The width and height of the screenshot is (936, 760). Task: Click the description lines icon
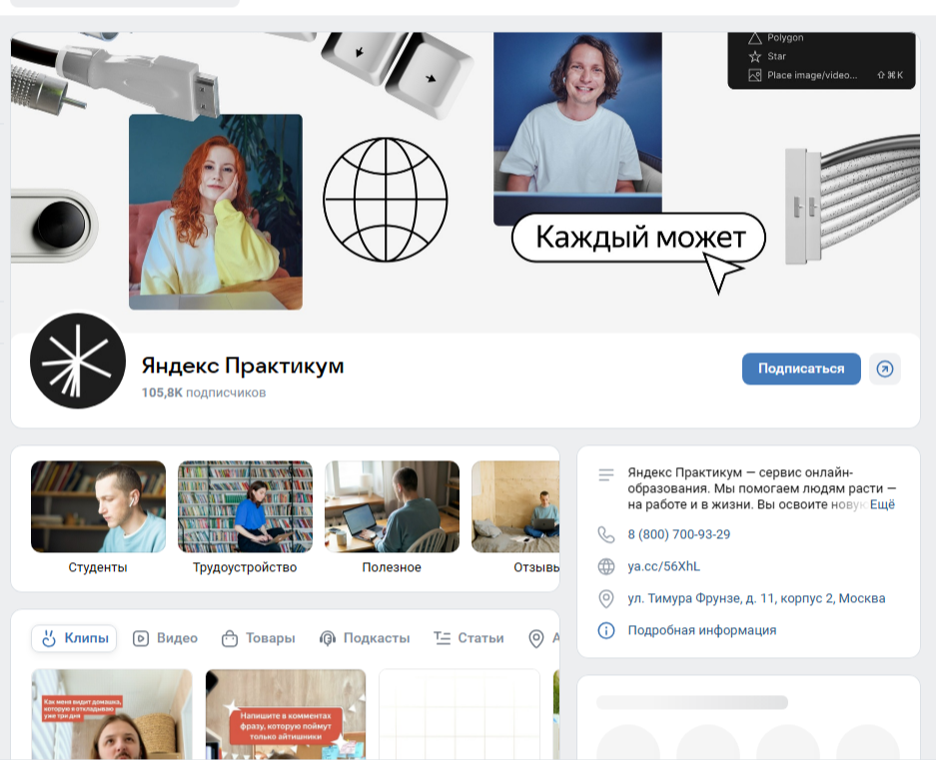pos(606,475)
